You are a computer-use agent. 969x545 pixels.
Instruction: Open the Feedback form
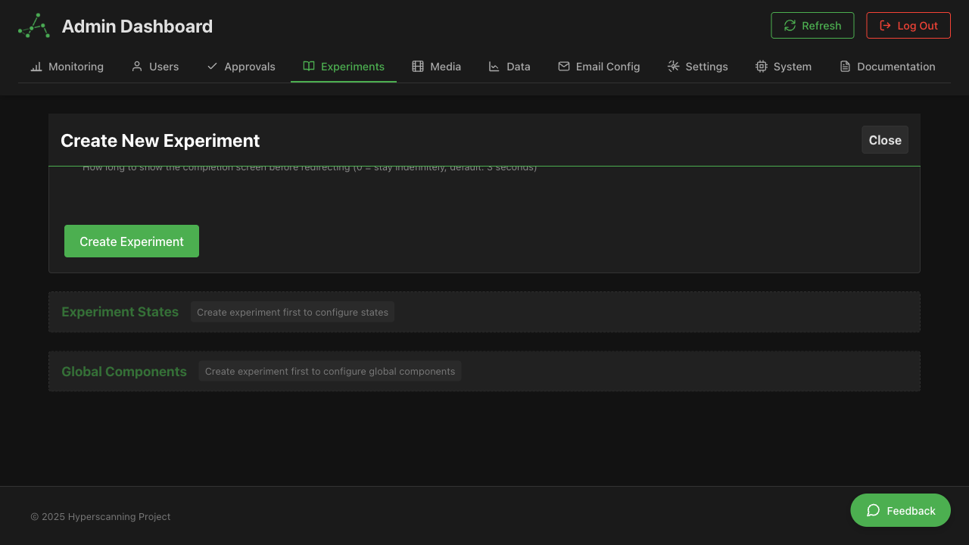[900, 510]
